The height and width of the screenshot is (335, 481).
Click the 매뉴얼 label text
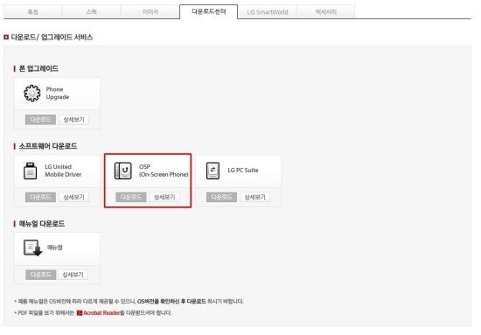click(x=55, y=248)
